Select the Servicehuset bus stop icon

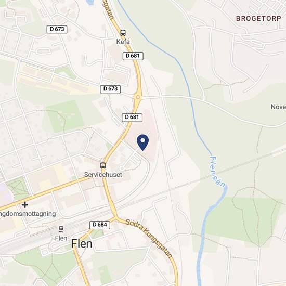point(103,165)
